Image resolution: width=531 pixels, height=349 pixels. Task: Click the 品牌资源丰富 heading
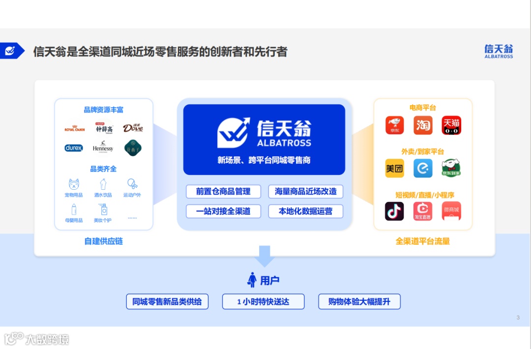(104, 110)
